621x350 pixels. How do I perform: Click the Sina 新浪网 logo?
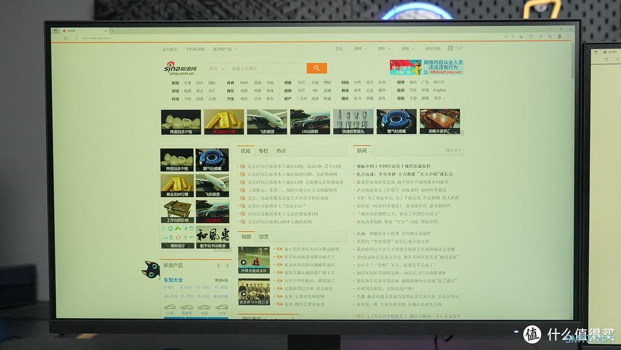click(x=181, y=68)
